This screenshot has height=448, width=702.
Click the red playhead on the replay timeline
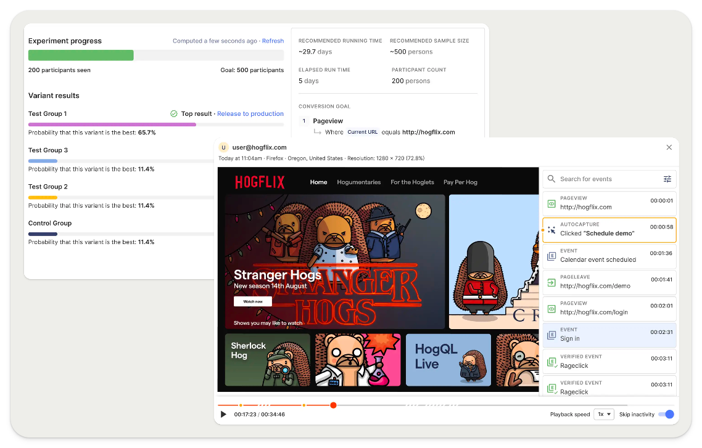pyautogui.click(x=333, y=405)
